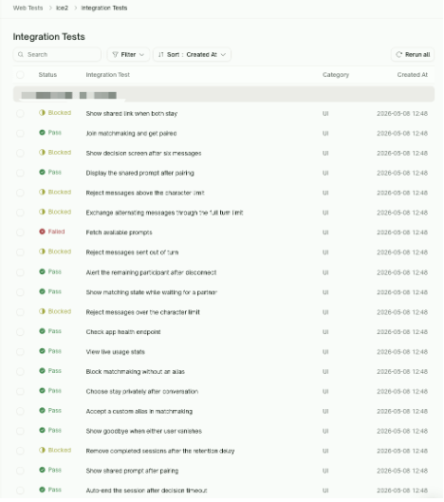Open the Sort: Created At dropdown

pos(192,55)
